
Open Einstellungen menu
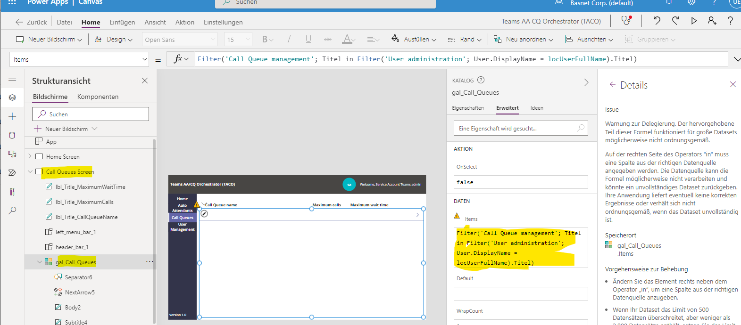click(223, 22)
